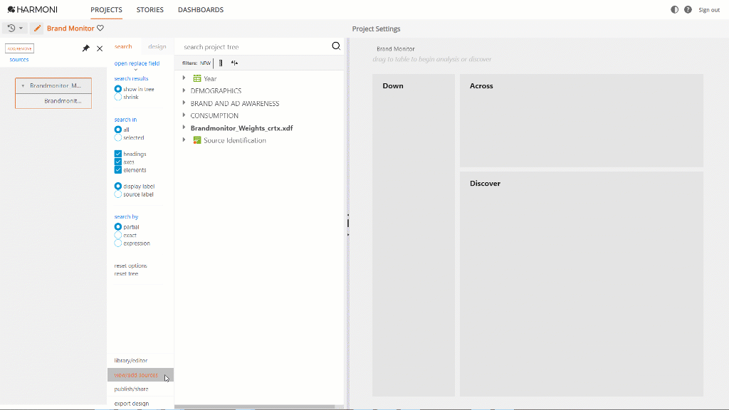Click the Source Identification green icon
The height and width of the screenshot is (410, 729).
[x=197, y=140]
